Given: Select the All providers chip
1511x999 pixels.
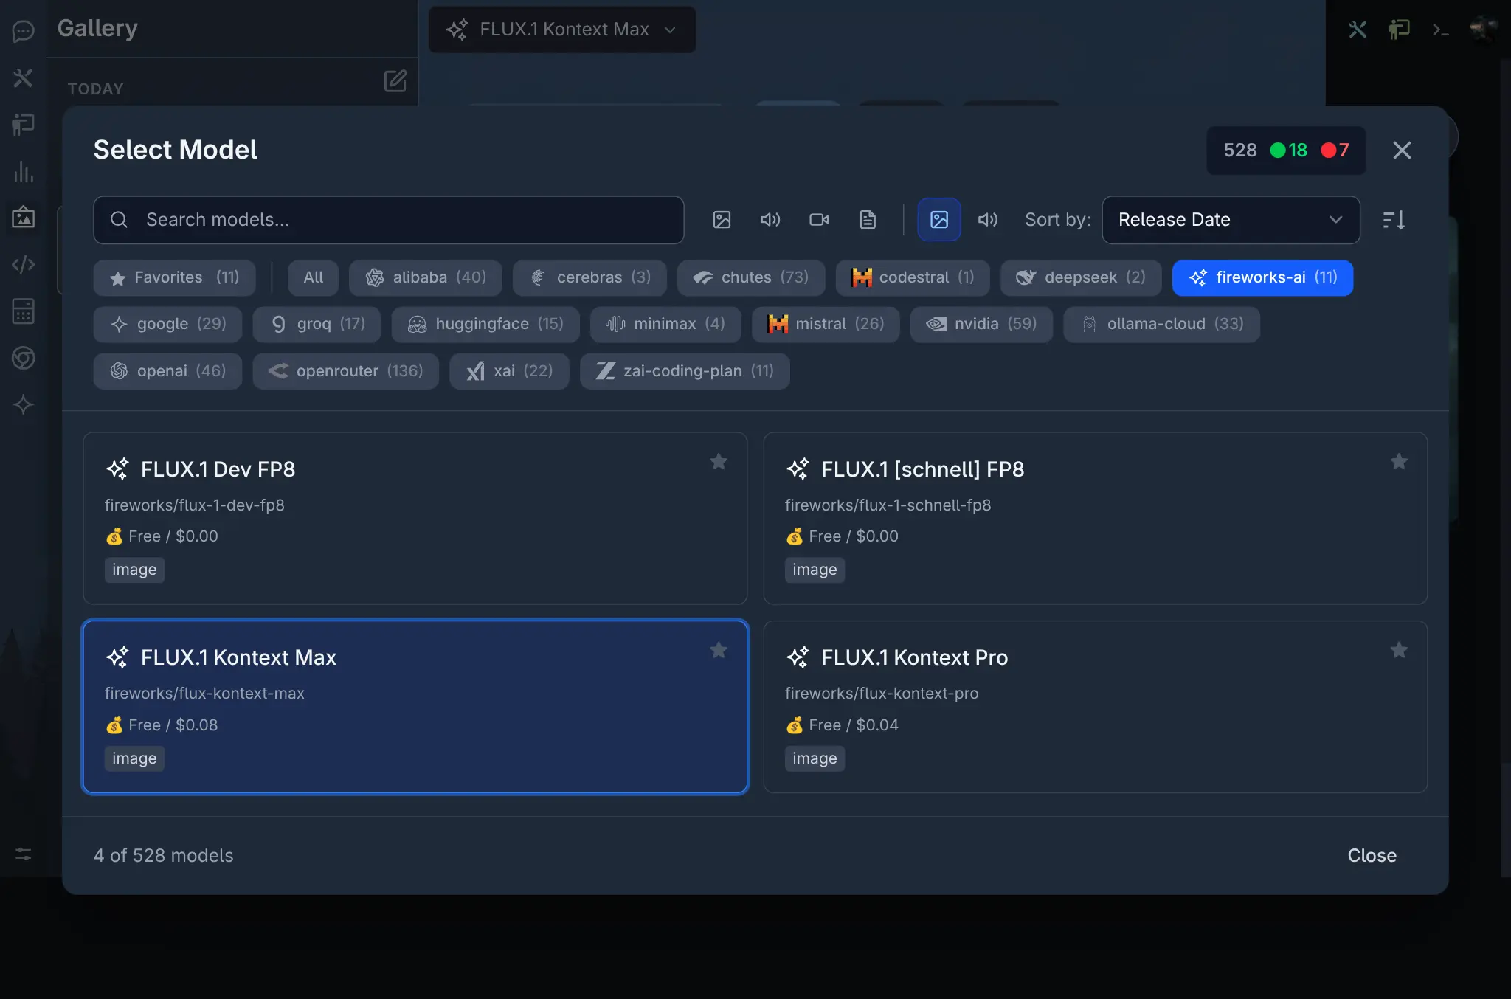Looking at the screenshot, I should point(313,277).
